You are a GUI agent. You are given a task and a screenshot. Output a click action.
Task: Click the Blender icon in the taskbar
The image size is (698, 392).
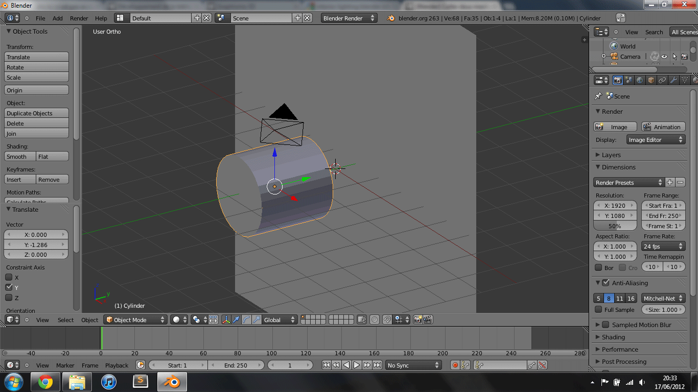pyautogui.click(x=172, y=381)
